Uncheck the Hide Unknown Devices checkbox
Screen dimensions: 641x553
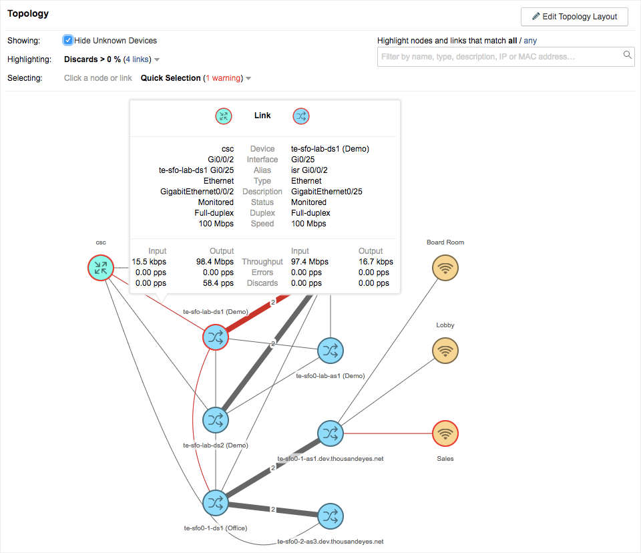[x=68, y=41]
